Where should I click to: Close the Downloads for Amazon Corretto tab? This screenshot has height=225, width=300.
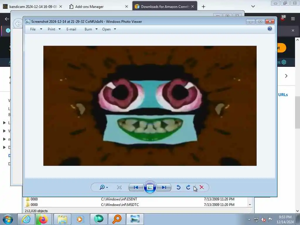(192, 6)
